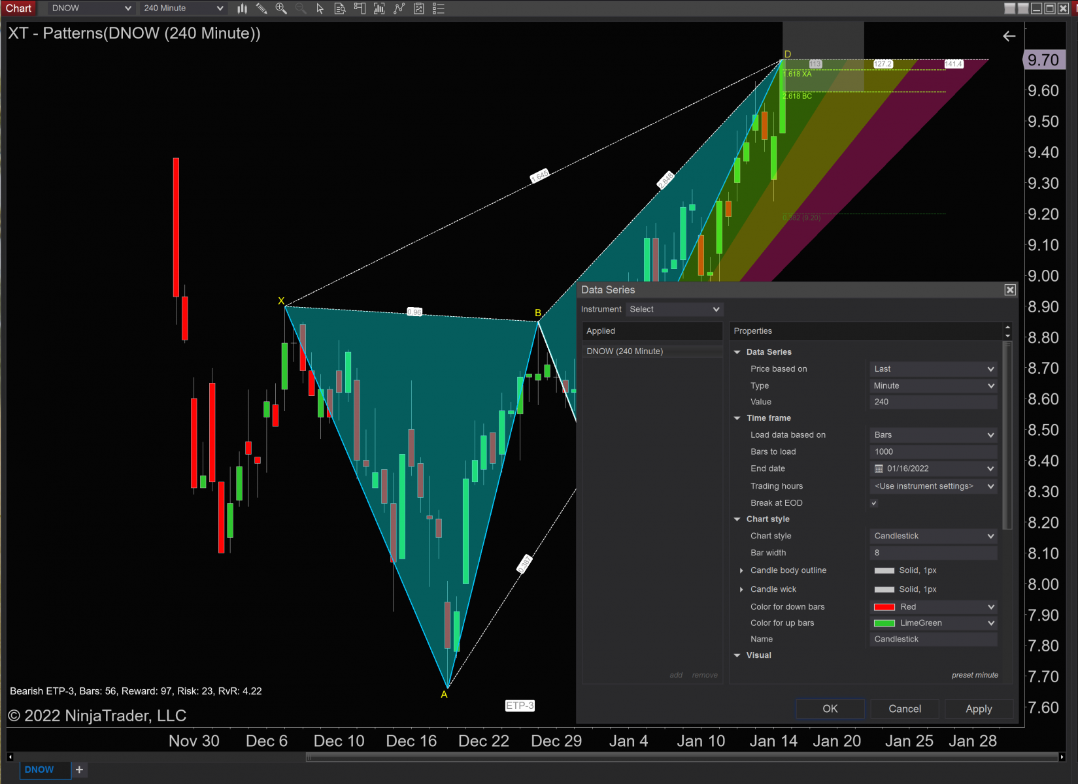Open the End date picker dropdown

[x=990, y=469]
